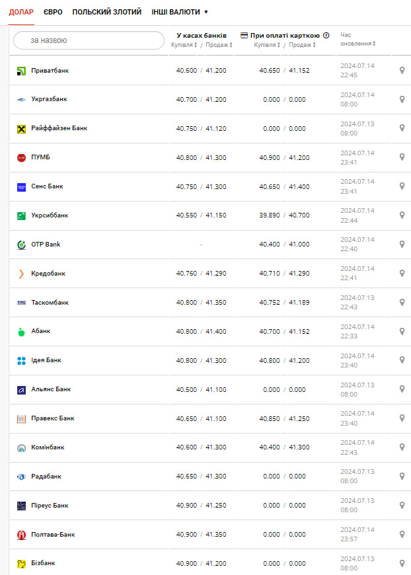Sort by cash desk Купівля column
Image resolution: width=411 pixels, height=575 pixels.
coord(184,45)
